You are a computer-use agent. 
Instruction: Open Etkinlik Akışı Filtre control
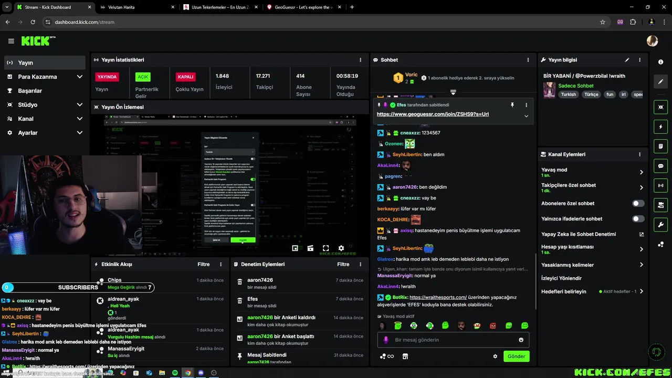tap(204, 265)
